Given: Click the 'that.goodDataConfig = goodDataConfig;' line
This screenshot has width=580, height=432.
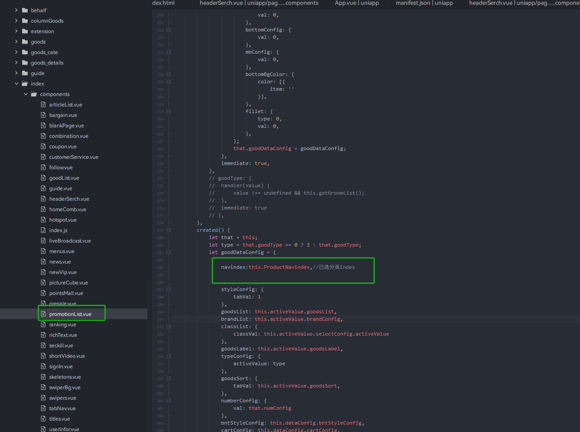Looking at the screenshot, I should click(290, 148).
